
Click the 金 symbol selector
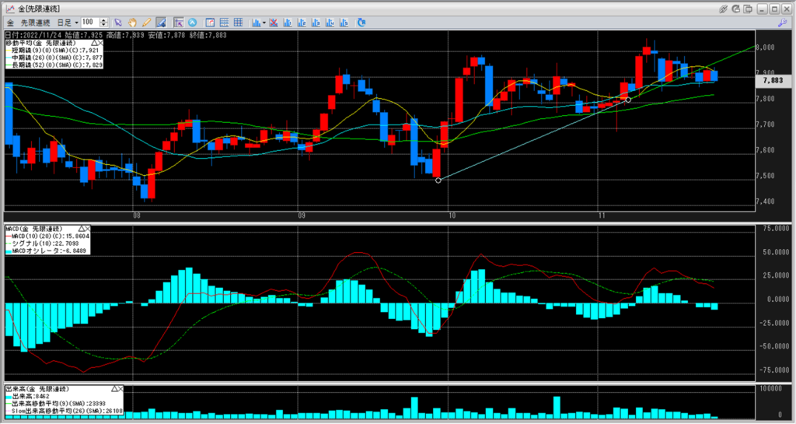[x=10, y=23]
